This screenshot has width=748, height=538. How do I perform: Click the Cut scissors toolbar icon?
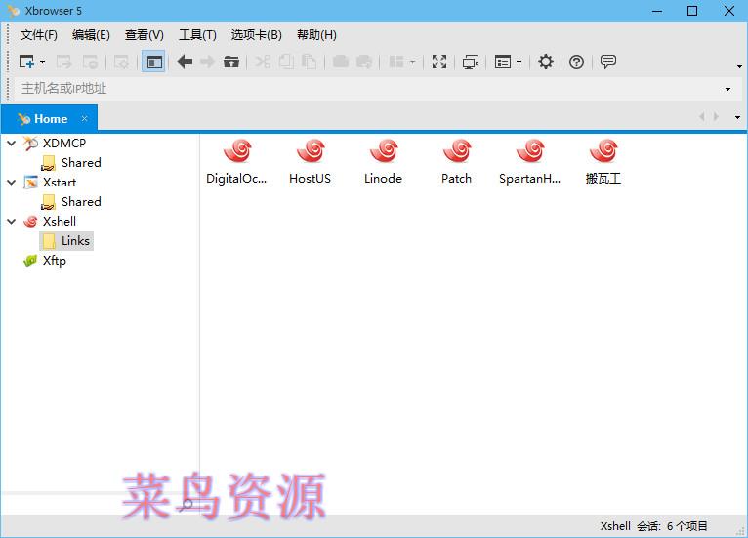pos(263,62)
